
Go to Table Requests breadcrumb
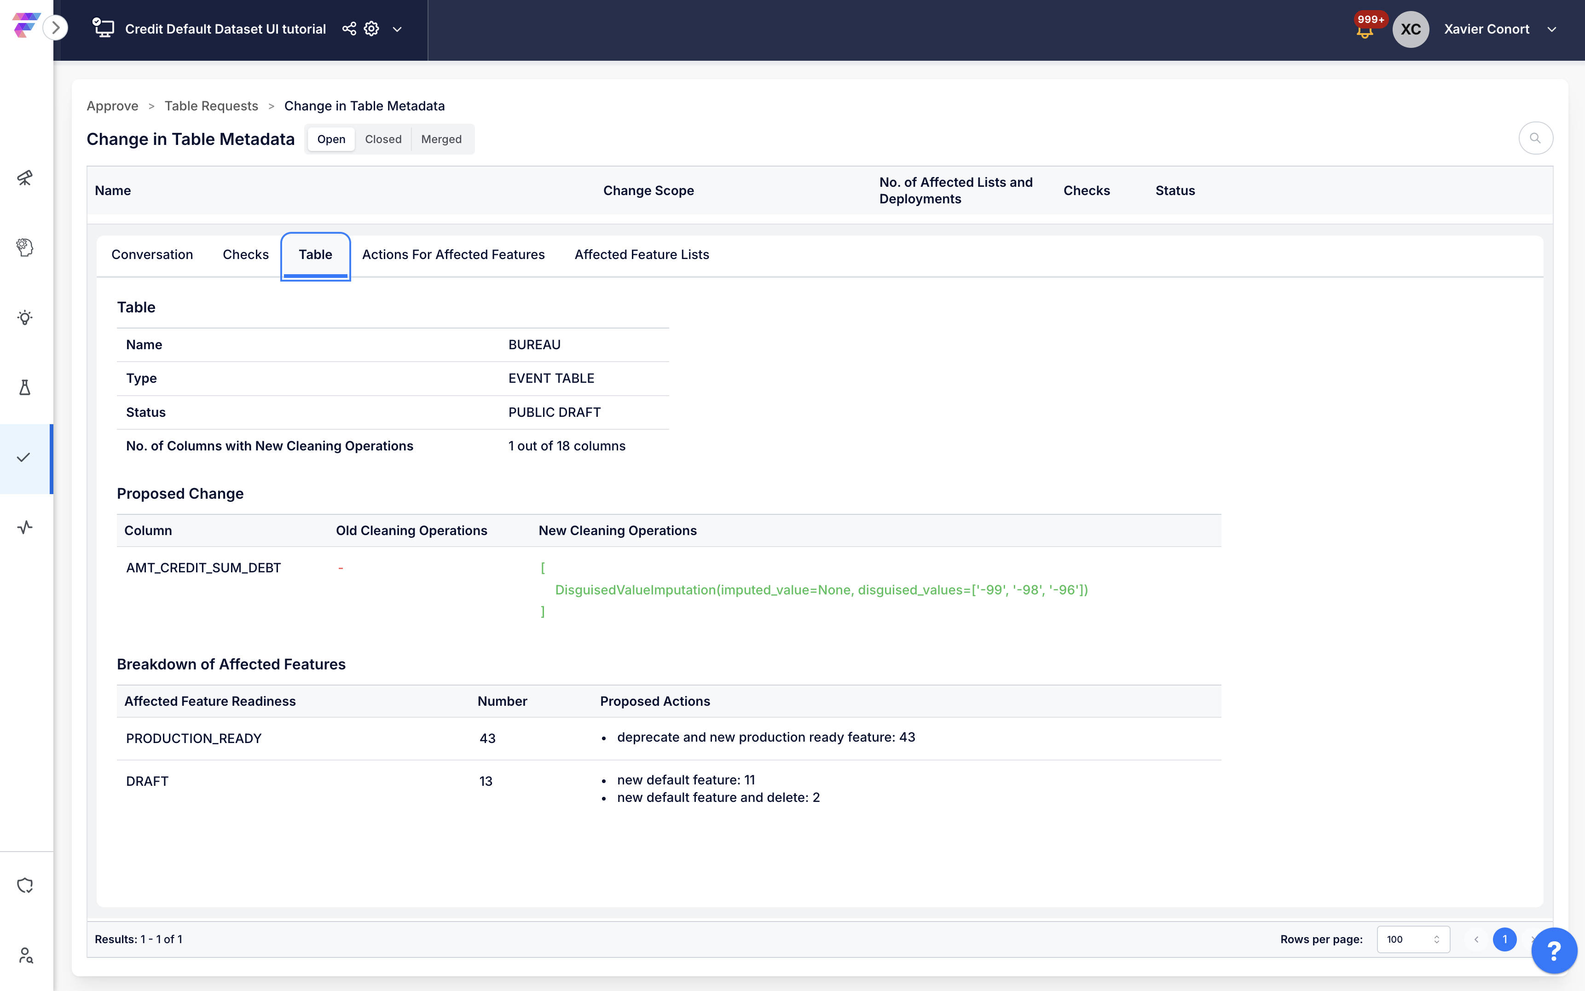tap(211, 105)
